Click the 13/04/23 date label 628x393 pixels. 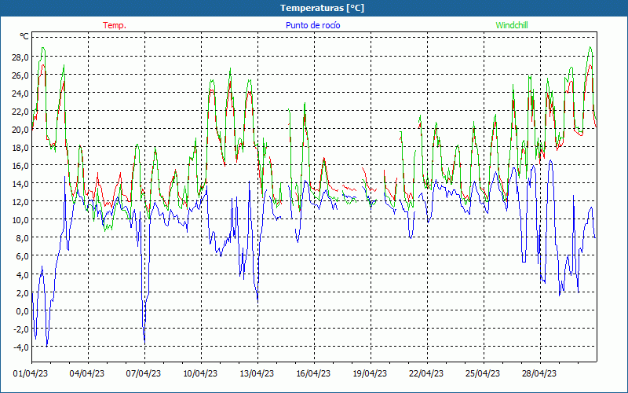(x=257, y=374)
